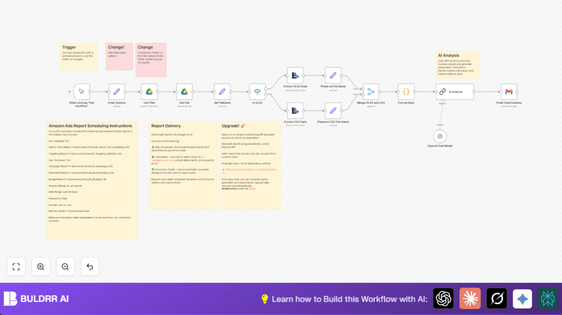Screen dimensions: 562x315
Task: Follow the Guide link in the Upgrade note
Action: (252, 188)
